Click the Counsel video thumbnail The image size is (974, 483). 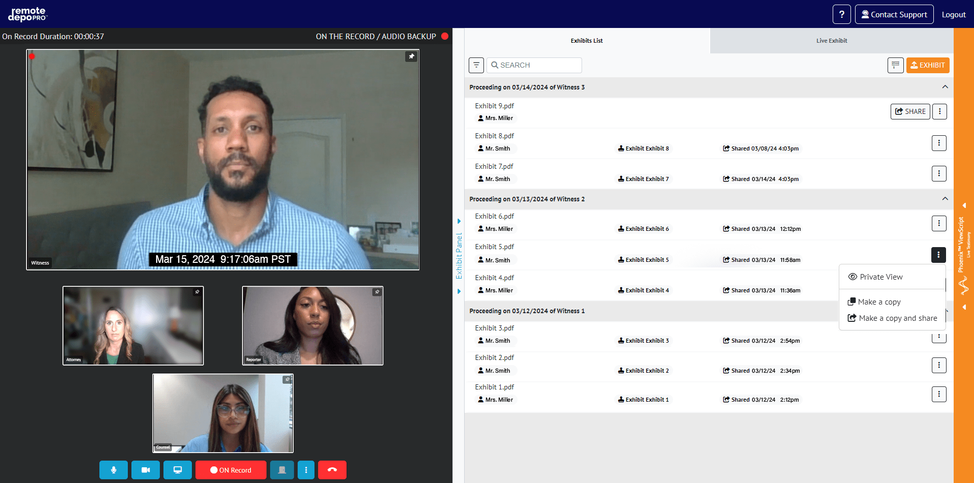pyautogui.click(x=223, y=413)
